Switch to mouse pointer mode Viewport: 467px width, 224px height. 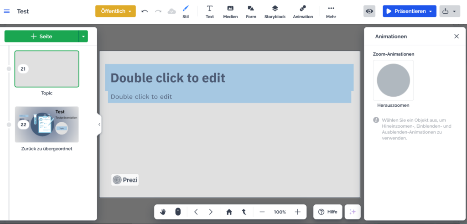[178, 212]
